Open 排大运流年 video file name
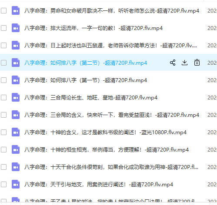 [x=93, y=28]
